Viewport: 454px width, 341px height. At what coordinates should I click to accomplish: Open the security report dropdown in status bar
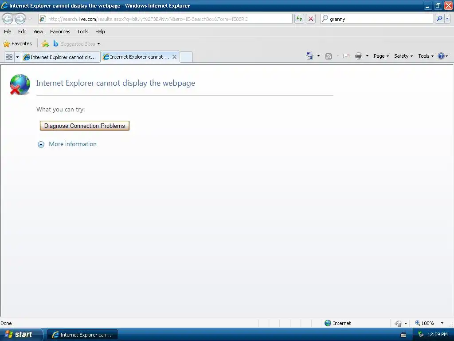406,323
